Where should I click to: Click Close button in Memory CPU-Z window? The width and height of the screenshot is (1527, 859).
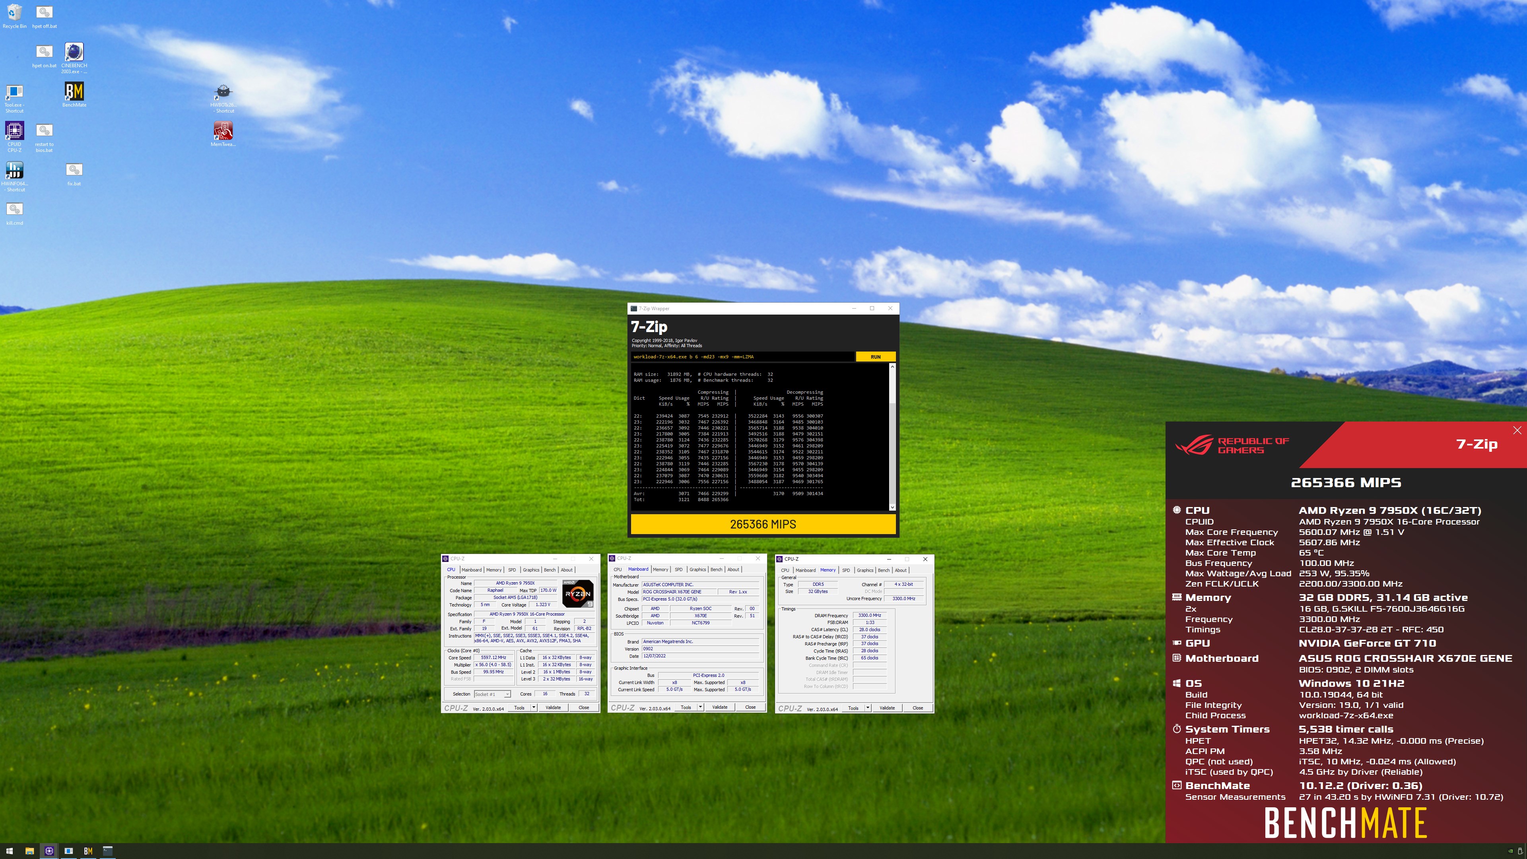pyautogui.click(x=918, y=708)
